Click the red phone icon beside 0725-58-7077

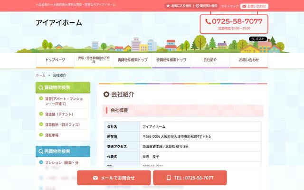tap(208, 21)
